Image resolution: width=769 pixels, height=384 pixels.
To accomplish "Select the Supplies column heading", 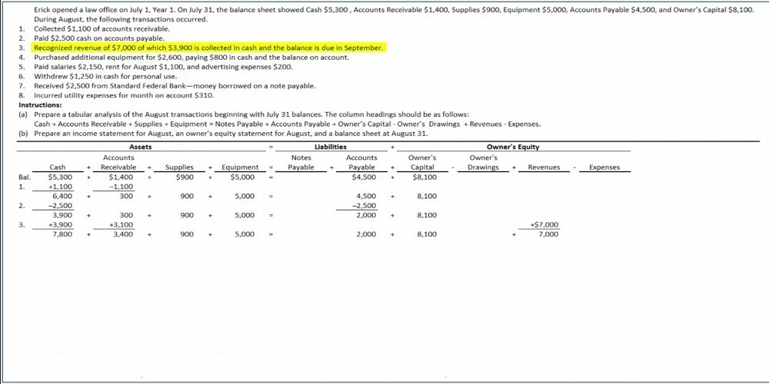I will pyautogui.click(x=180, y=167).
